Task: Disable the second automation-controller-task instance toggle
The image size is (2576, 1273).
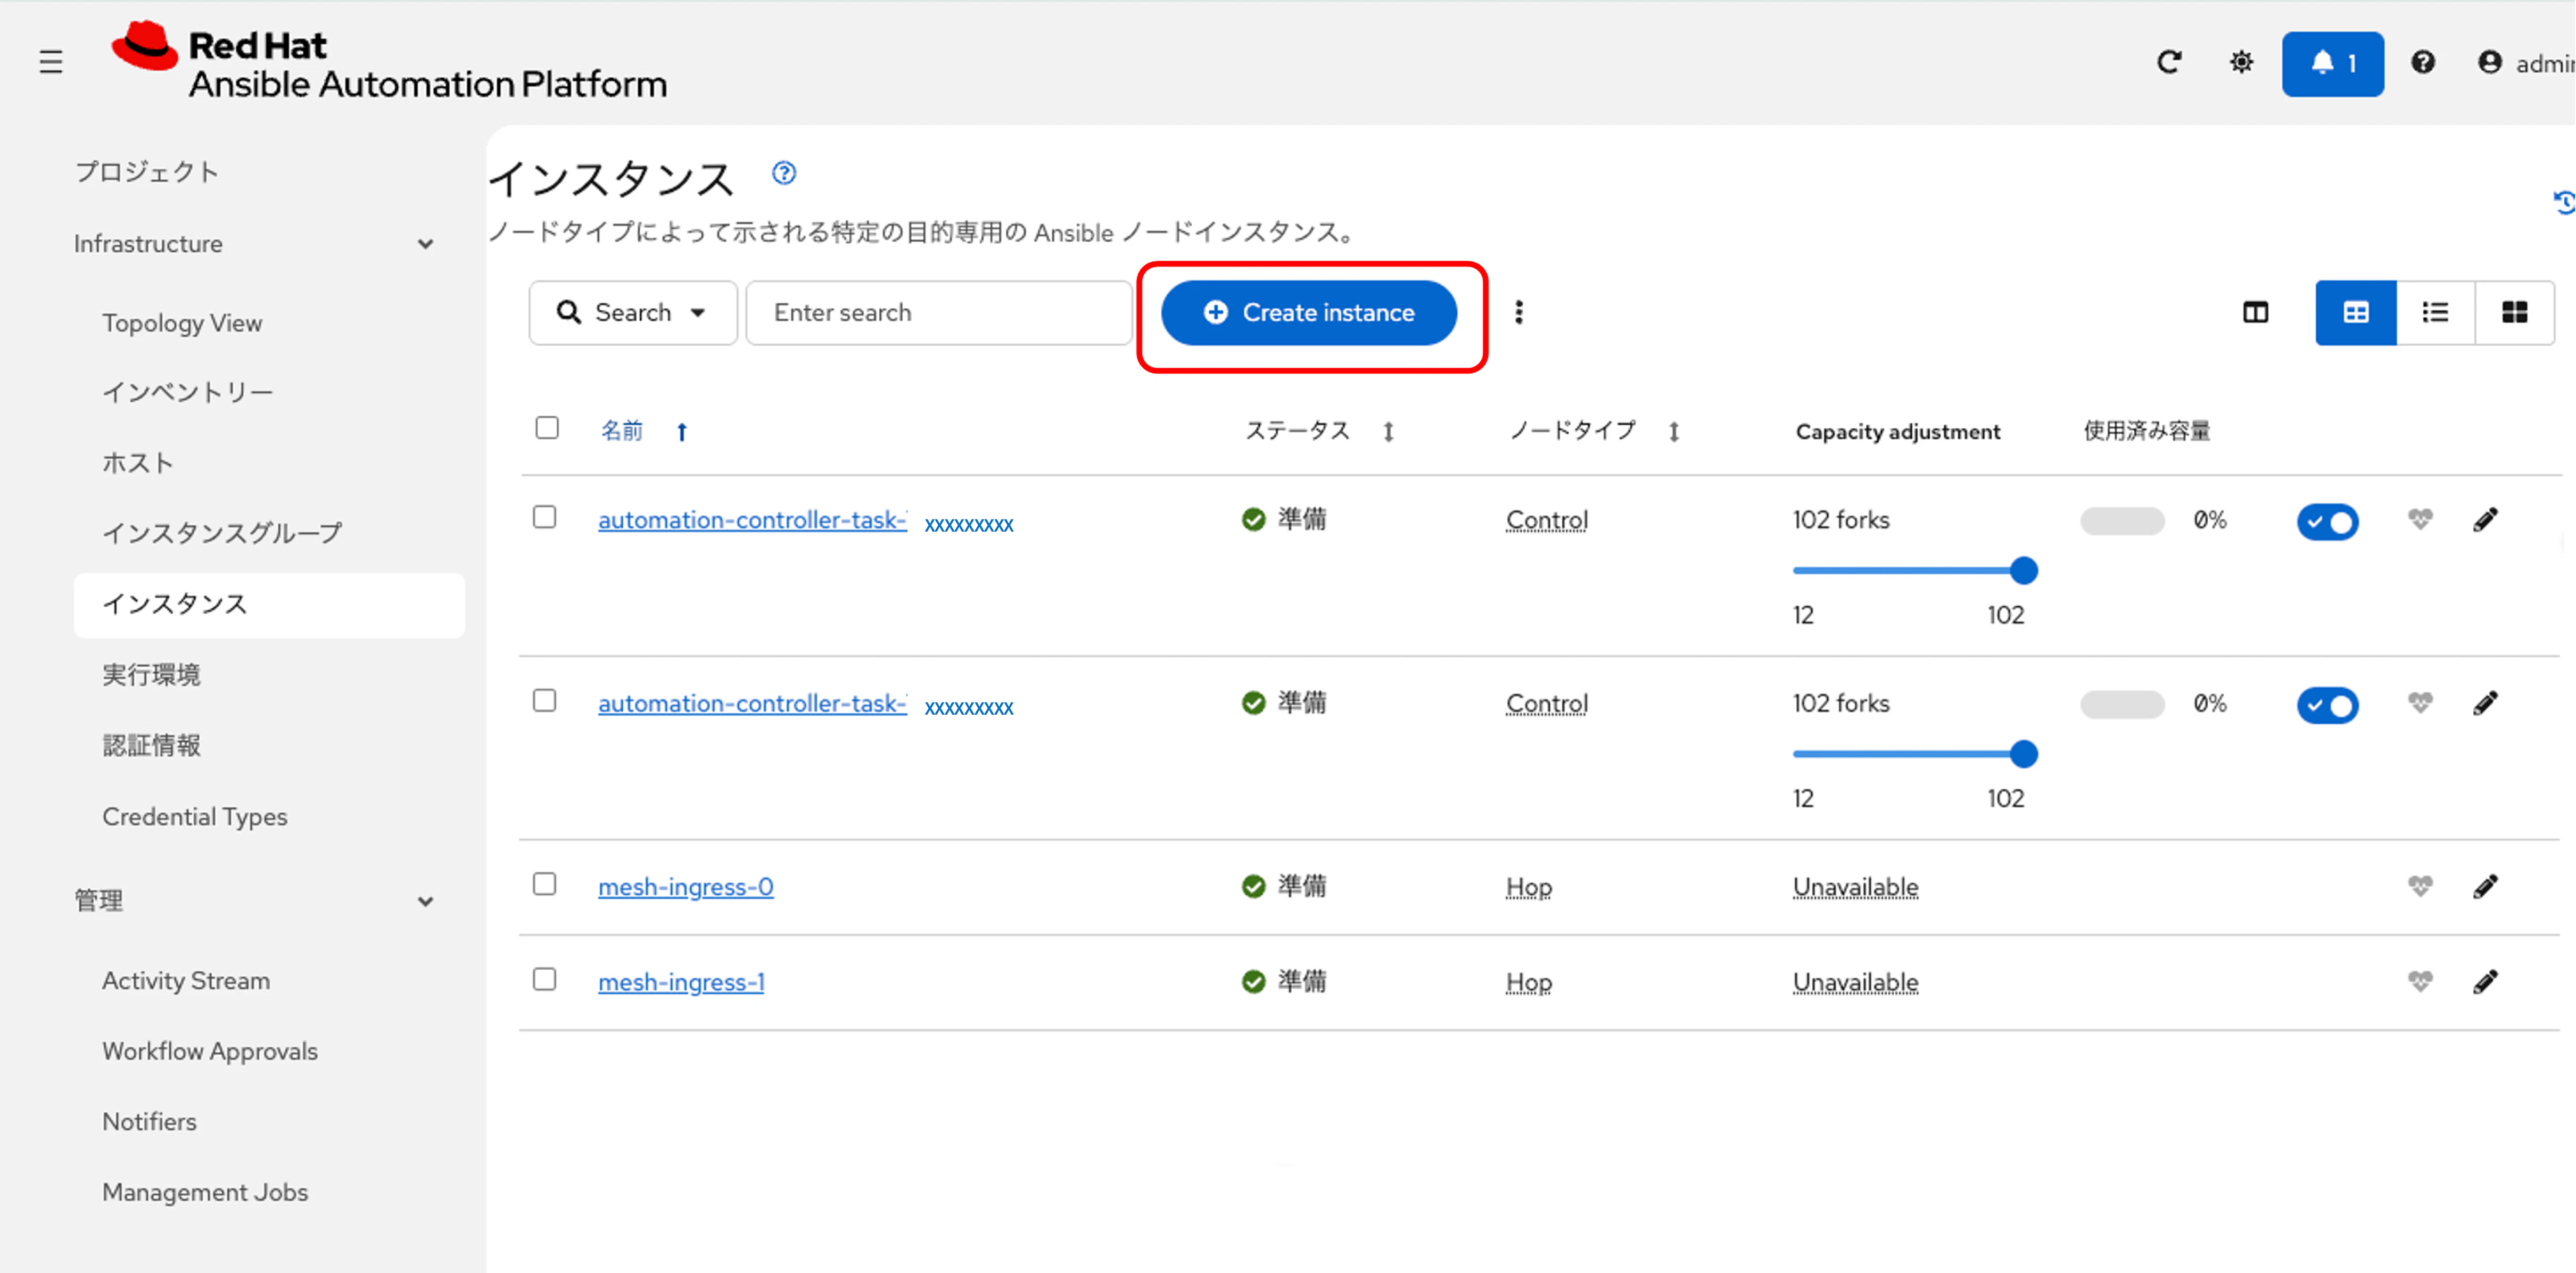Action: tap(2327, 705)
